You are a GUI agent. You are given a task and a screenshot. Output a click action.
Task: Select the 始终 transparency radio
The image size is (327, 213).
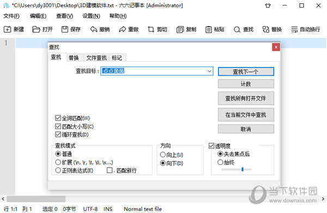220,162
